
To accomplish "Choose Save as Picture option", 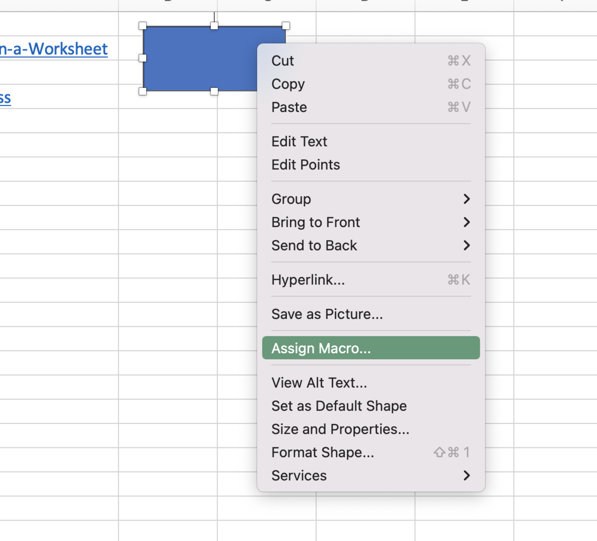I will tap(371, 314).
